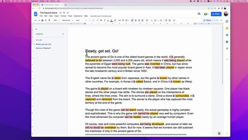Open the Insert menu
The image size is (248, 140).
[57, 16]
